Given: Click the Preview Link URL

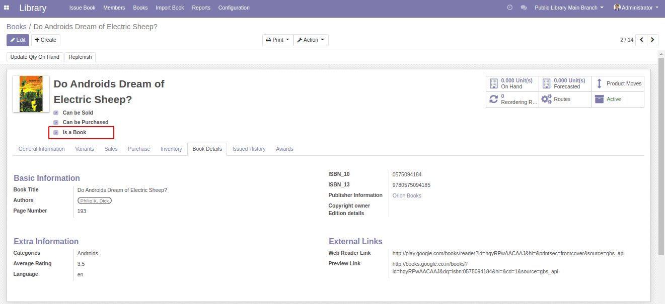Looking at the screenshot, I should (x=475, y=268).
